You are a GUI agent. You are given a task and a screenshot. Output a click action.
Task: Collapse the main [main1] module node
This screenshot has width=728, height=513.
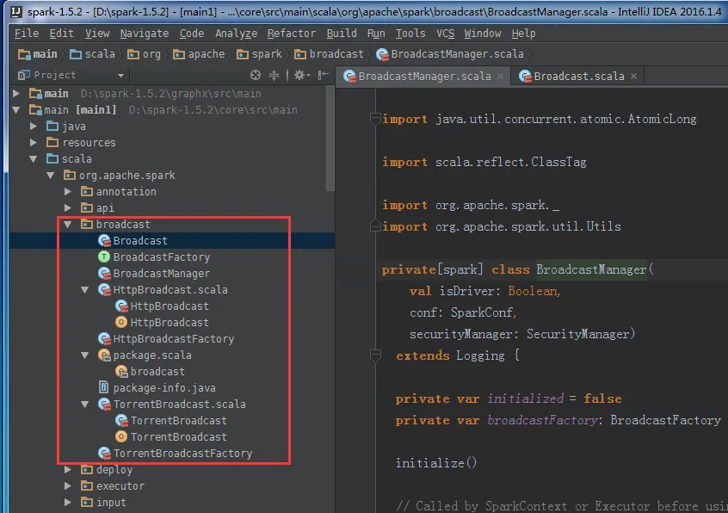(16, 110)
